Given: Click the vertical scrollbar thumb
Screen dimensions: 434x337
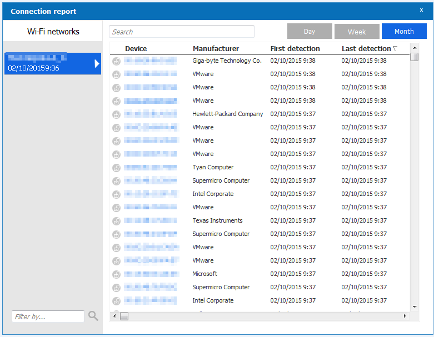Looking at the screenshot, I should point(415,57).
